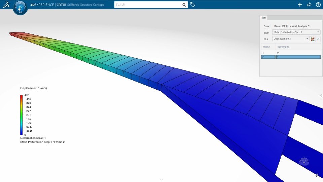Click the search magnifier icon

click(x=184, y=5)
